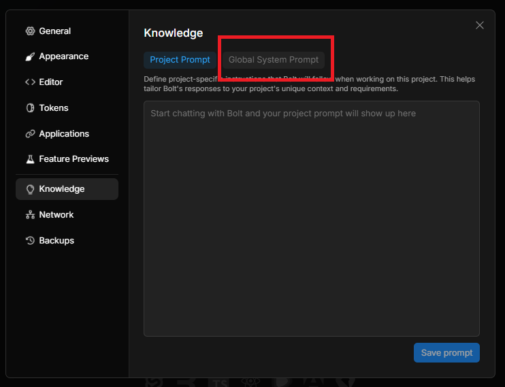This screenshot has height=387, width=505.
Task: Open the Editor settings page
Action: pos(67,82)
